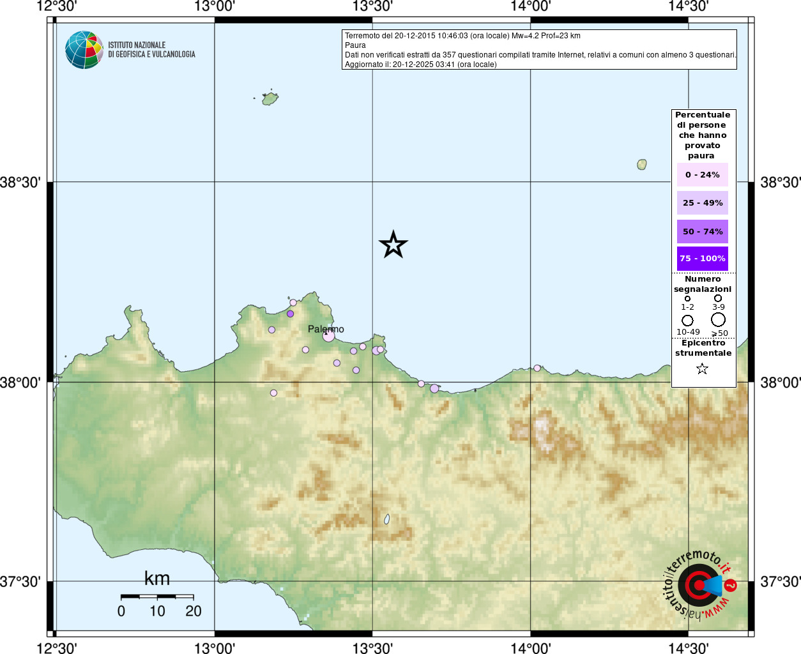Viewport: 801px width, 654px height.
Task: Click the legend circle for 3-9 reports
Action: [718, 298]
